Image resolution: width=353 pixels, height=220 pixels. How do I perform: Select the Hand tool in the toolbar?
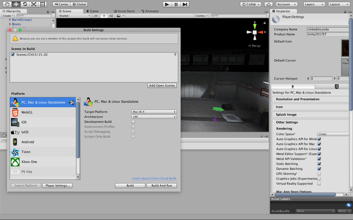(7, 4)
